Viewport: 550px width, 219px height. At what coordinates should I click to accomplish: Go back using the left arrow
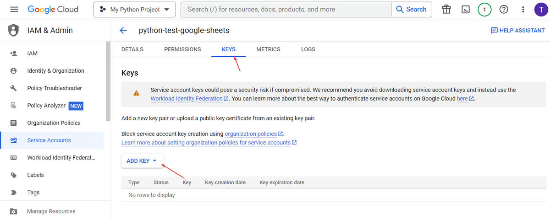123,31
